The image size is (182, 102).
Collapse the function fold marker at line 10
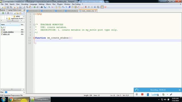tap(34, 38)
